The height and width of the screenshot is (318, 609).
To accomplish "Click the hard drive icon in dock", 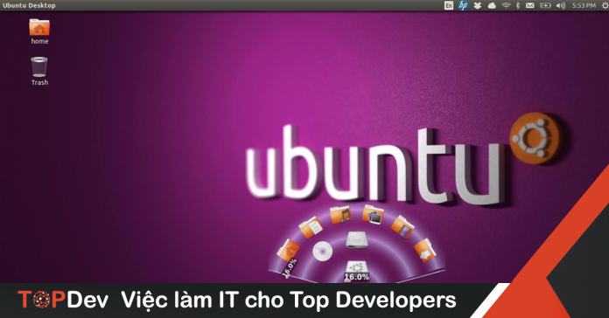I will pos(356,239).
